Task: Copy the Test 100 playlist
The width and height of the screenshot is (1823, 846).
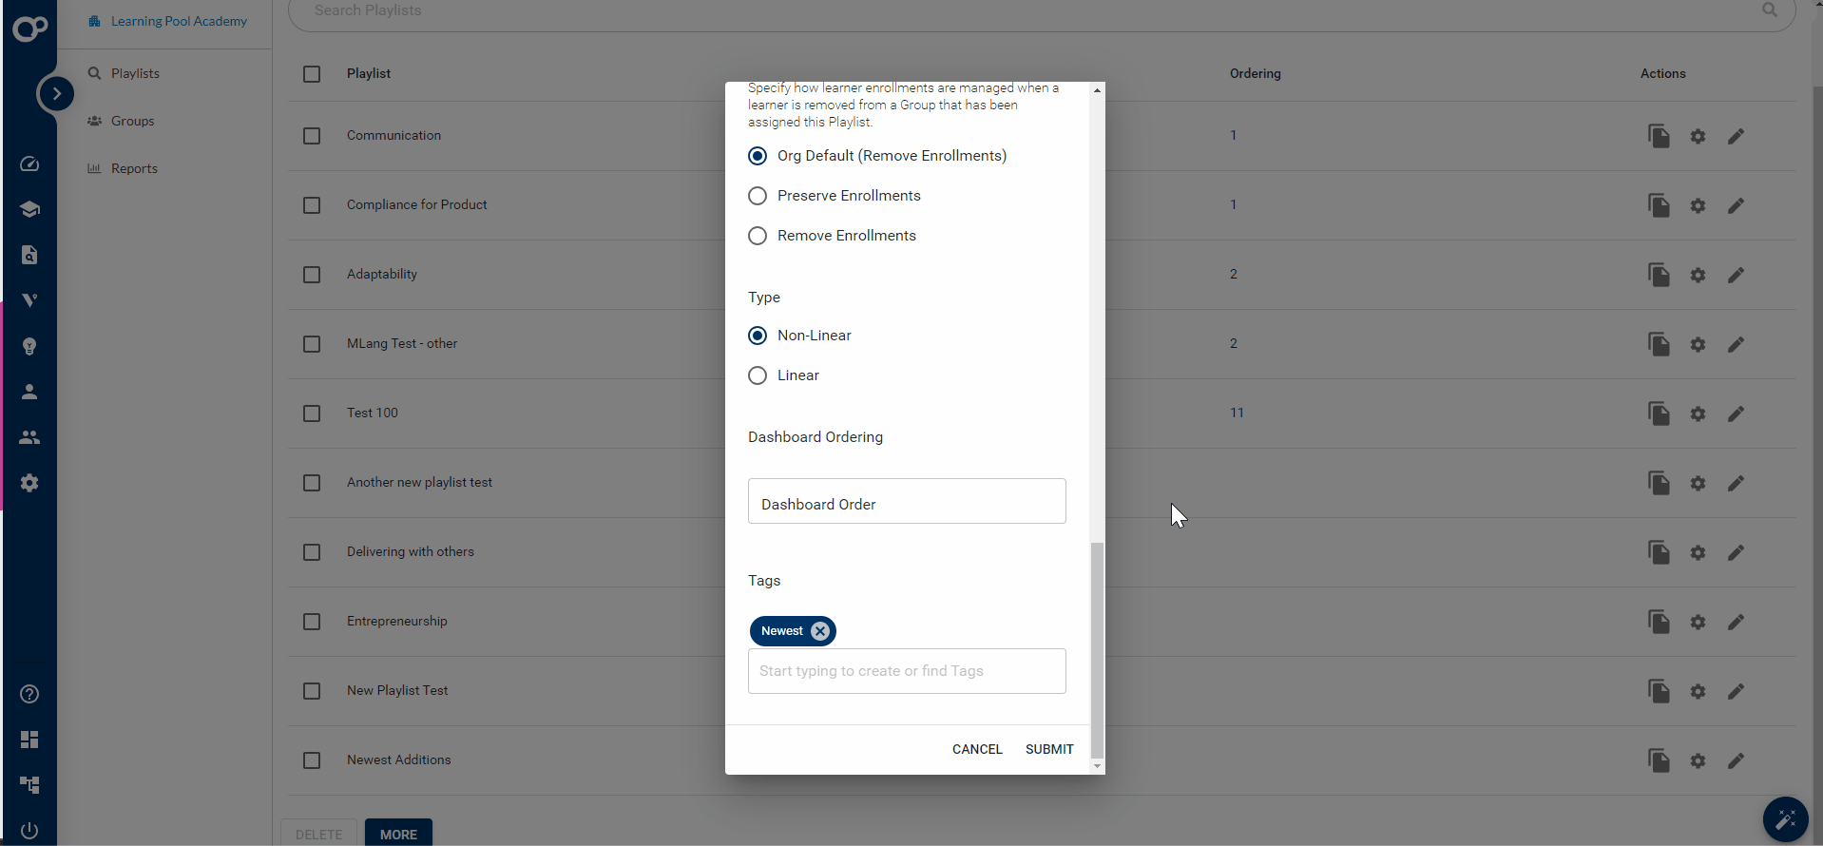Action: (x=1659, y=413)
